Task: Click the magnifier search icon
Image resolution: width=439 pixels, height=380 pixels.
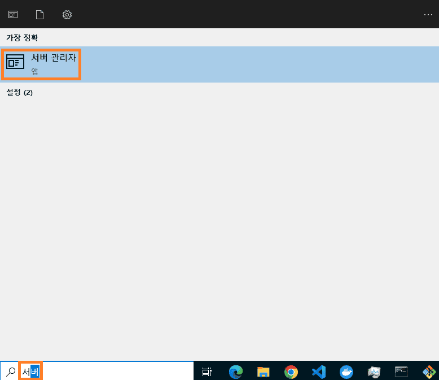Action: point(11,372)
